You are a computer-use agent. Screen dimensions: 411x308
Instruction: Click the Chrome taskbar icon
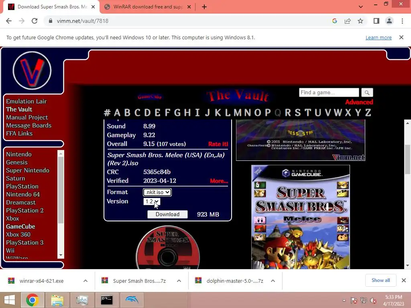(x=32, y=300)
